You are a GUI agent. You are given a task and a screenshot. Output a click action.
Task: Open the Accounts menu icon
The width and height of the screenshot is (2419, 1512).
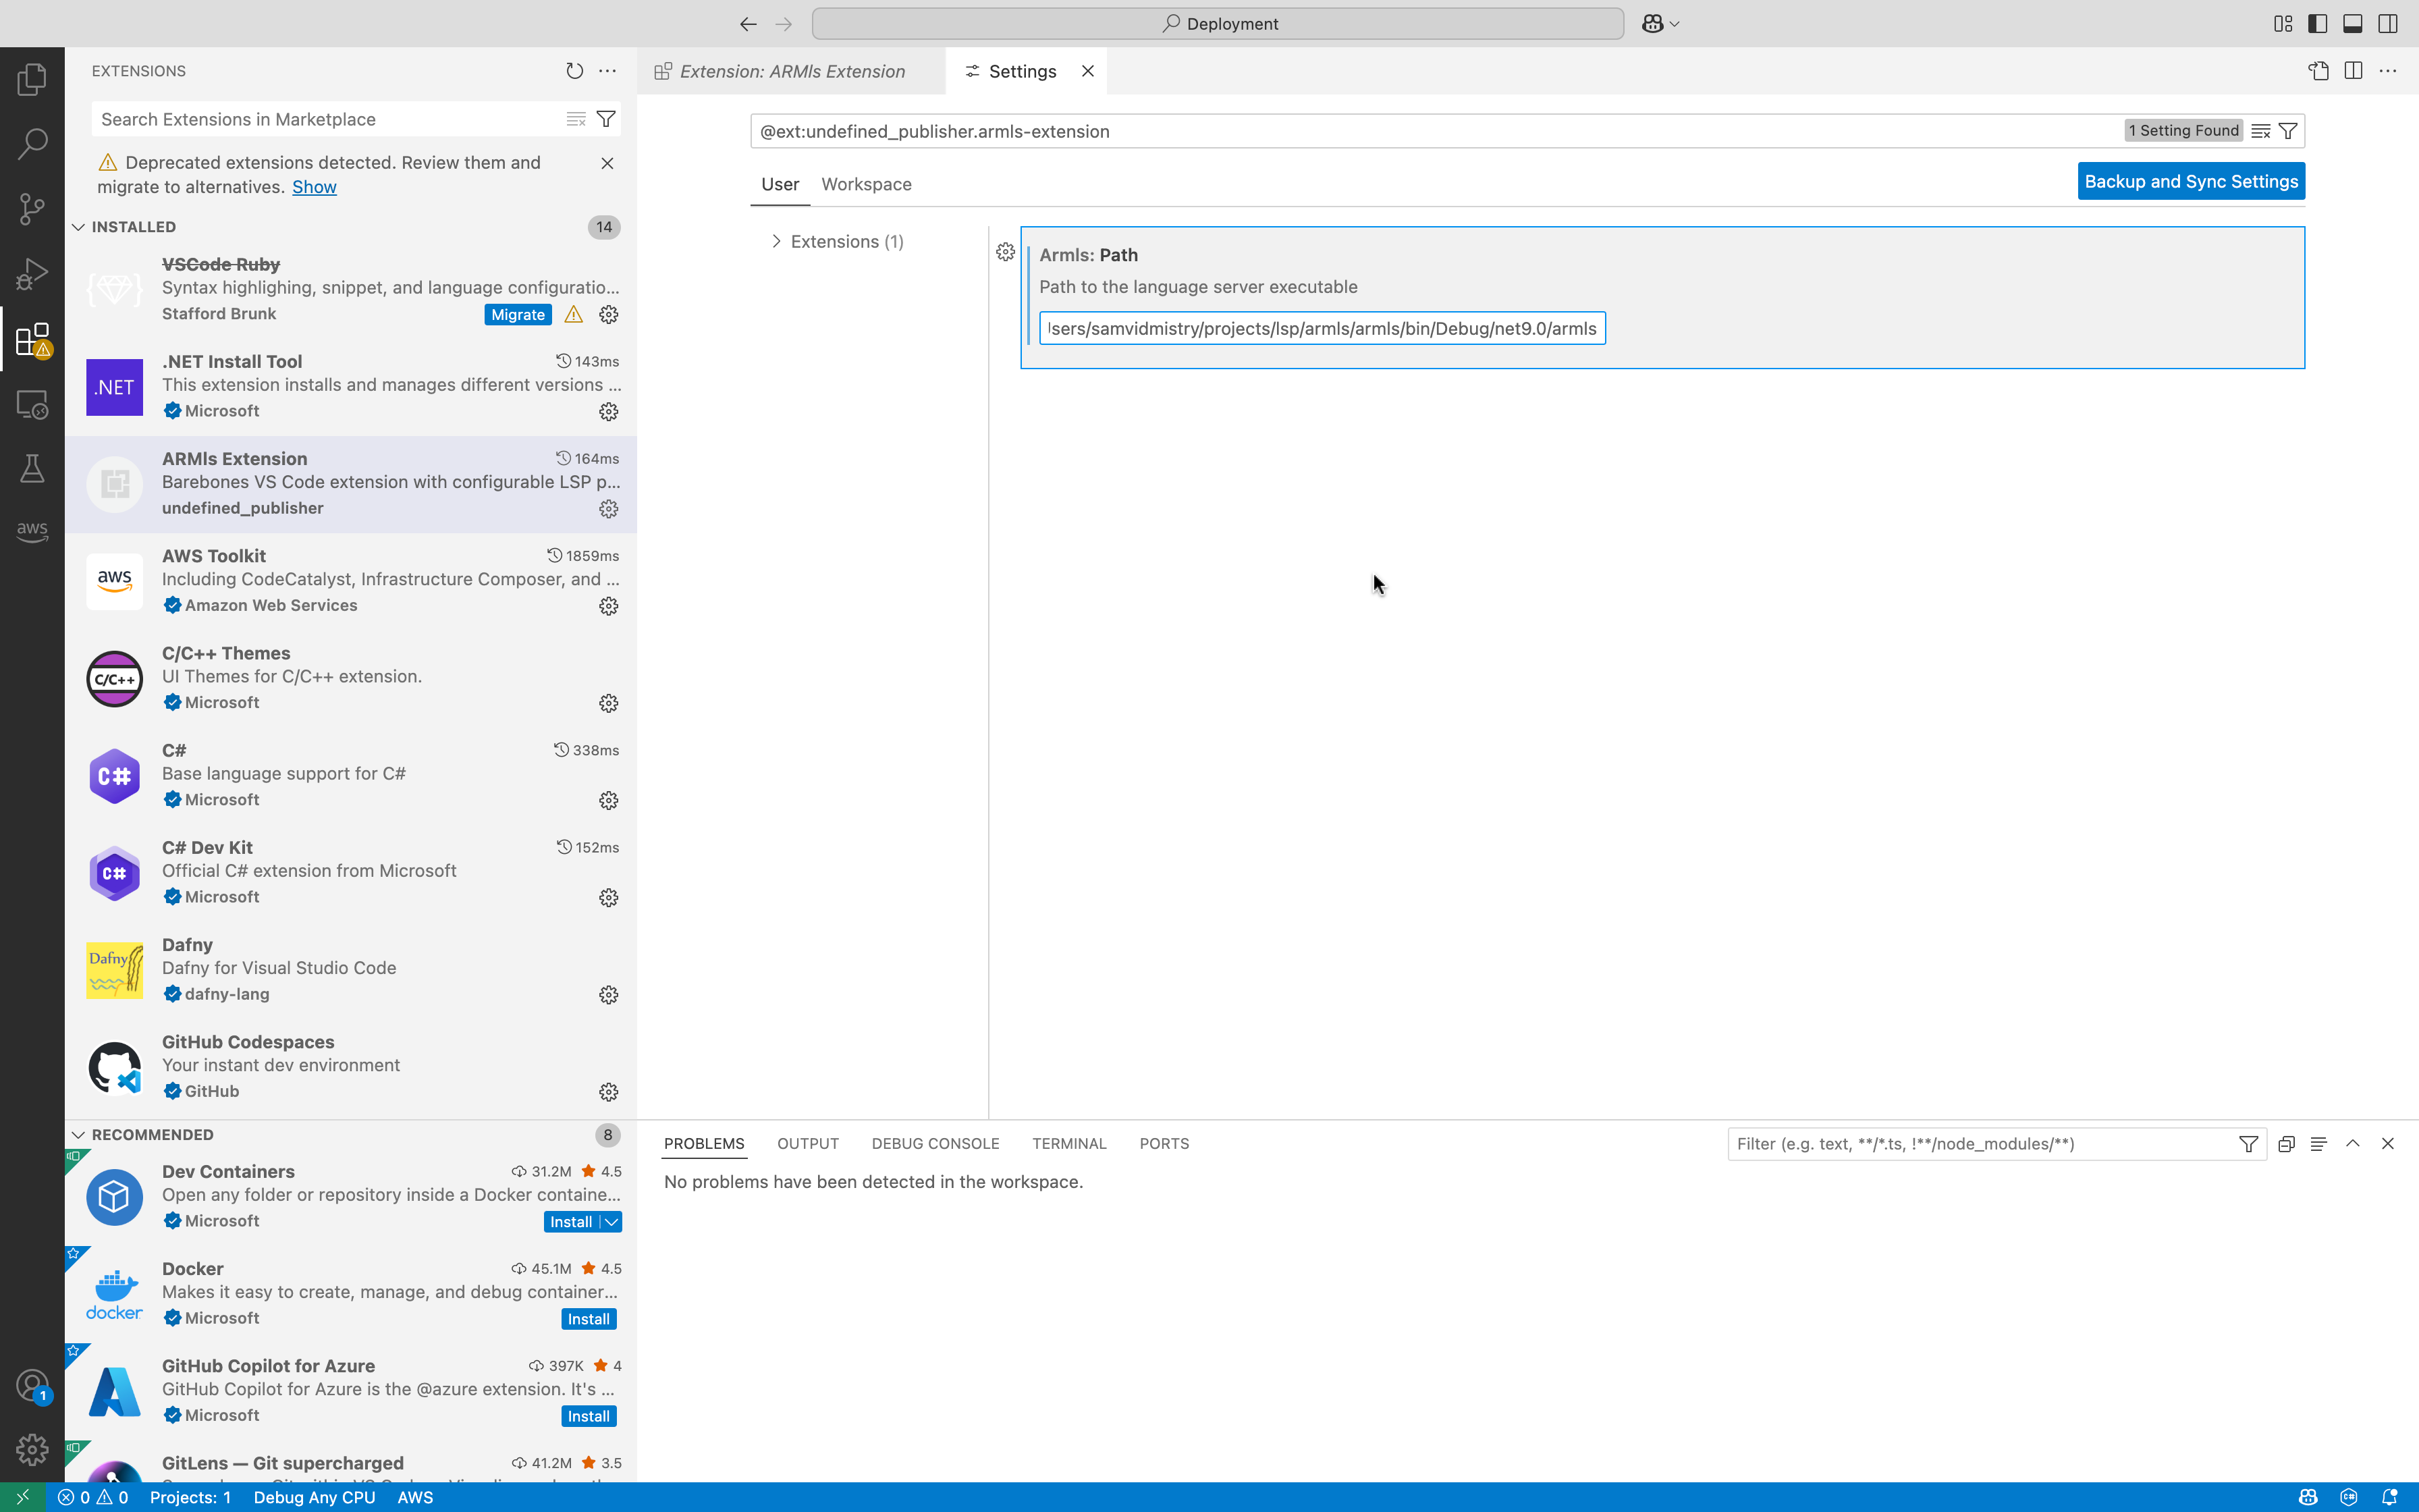click(x=32, y=1385)
